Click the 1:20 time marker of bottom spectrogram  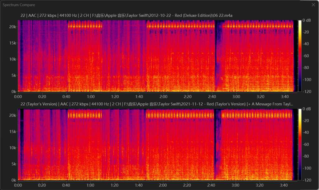115,185
